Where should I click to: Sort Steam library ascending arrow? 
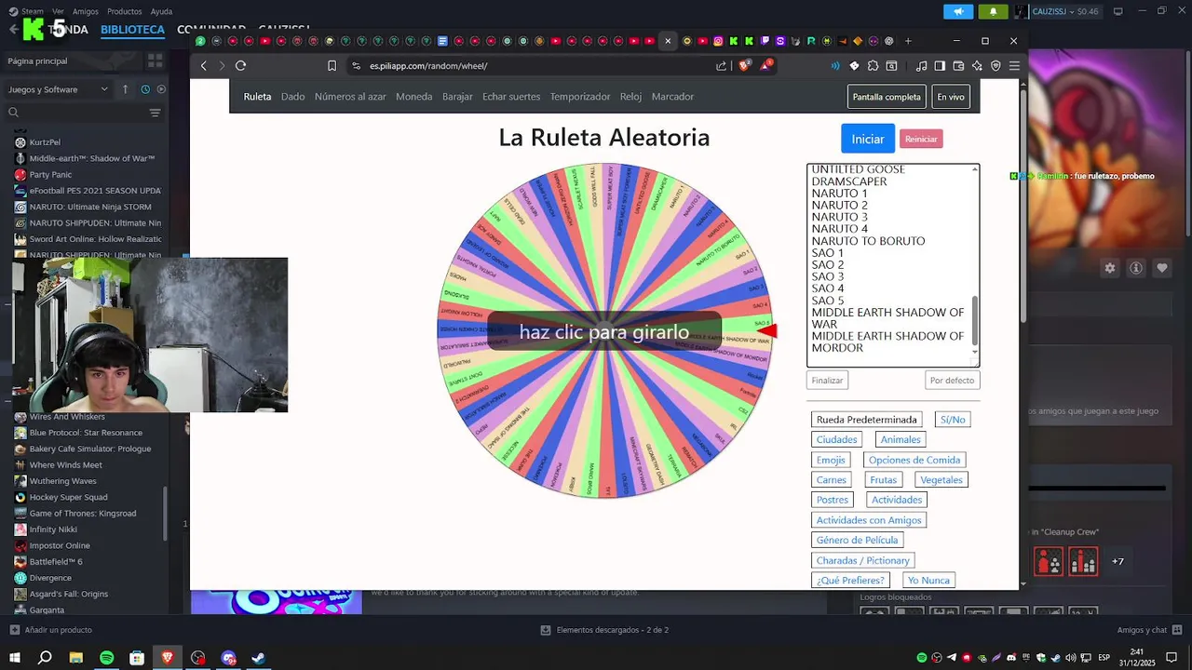(x=125, y=89)
